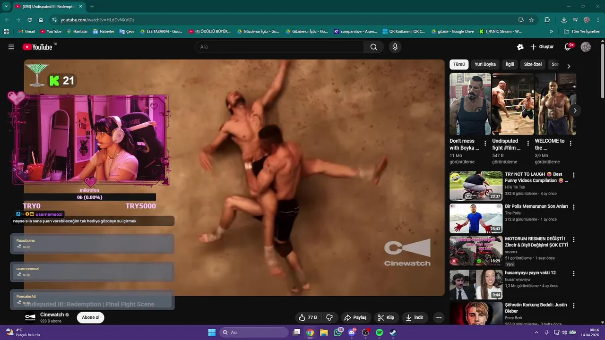
Task: Open Chrome apps grid in bookmarks bar
Action: coord(6,31)
